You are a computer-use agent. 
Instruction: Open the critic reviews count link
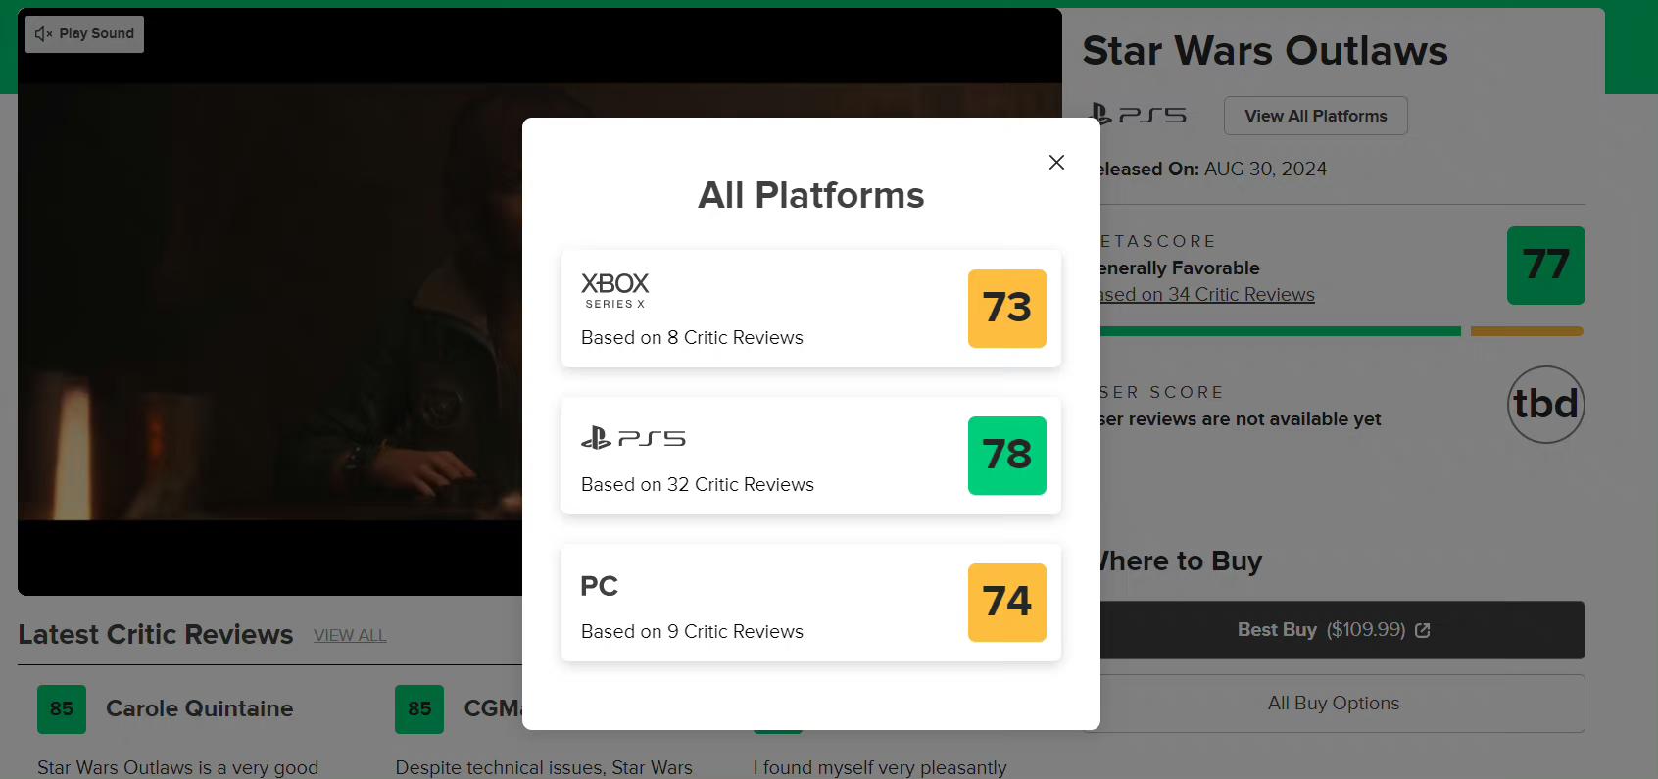coord(1208,295)
